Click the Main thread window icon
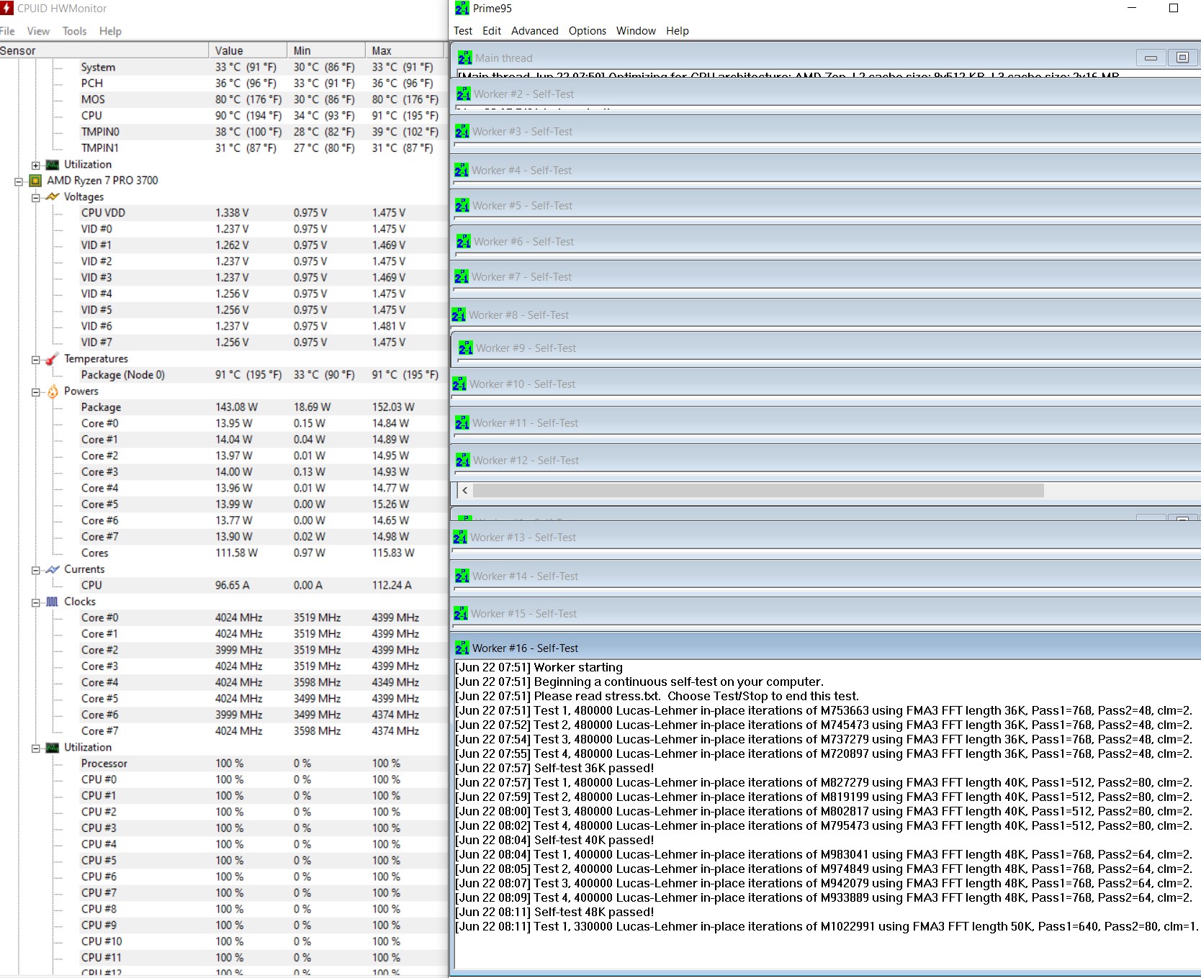 coord(464,58)
